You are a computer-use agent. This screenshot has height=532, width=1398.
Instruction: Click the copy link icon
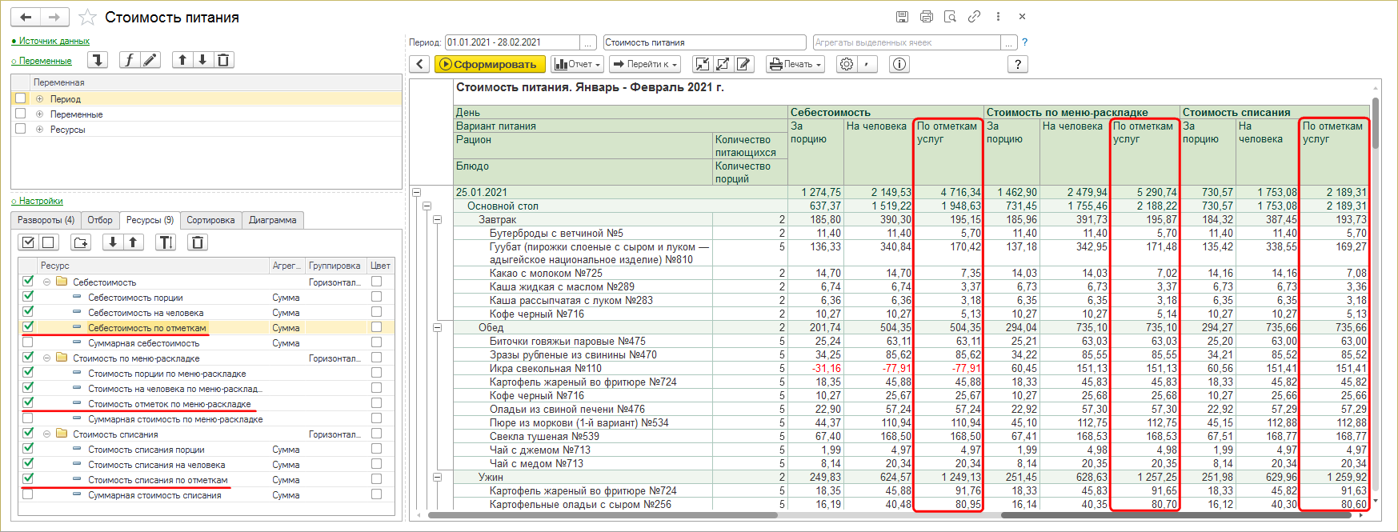click(974, 17)
